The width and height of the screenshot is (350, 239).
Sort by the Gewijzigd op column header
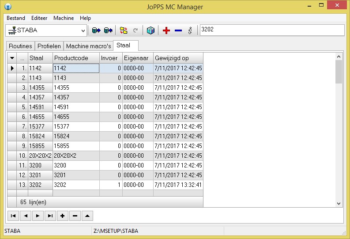pyautogui.click(x=178, y=58)
